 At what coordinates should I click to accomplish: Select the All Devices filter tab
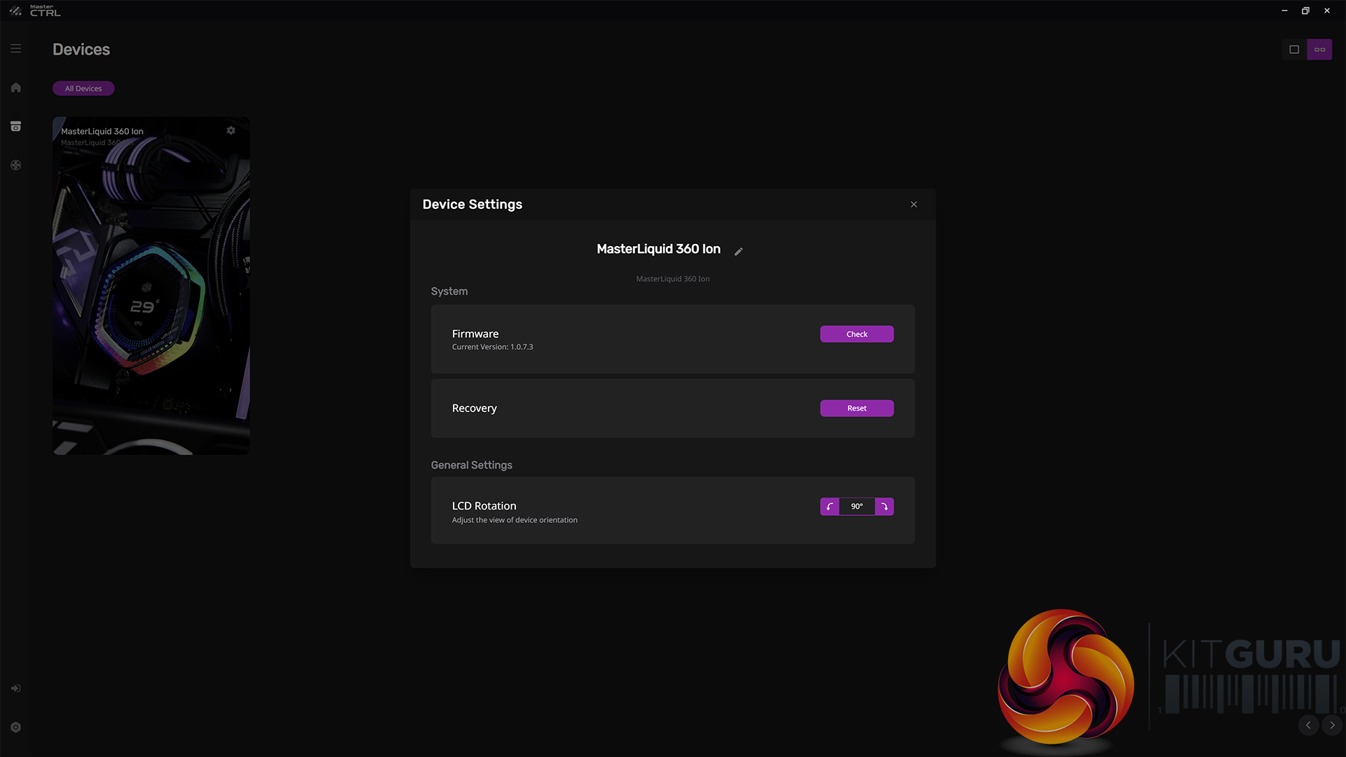tap(83, 88)
